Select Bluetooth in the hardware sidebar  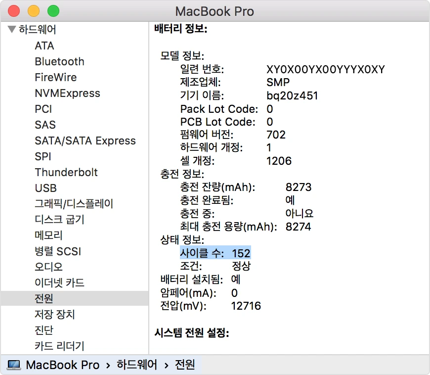click(x=59, y=61)
